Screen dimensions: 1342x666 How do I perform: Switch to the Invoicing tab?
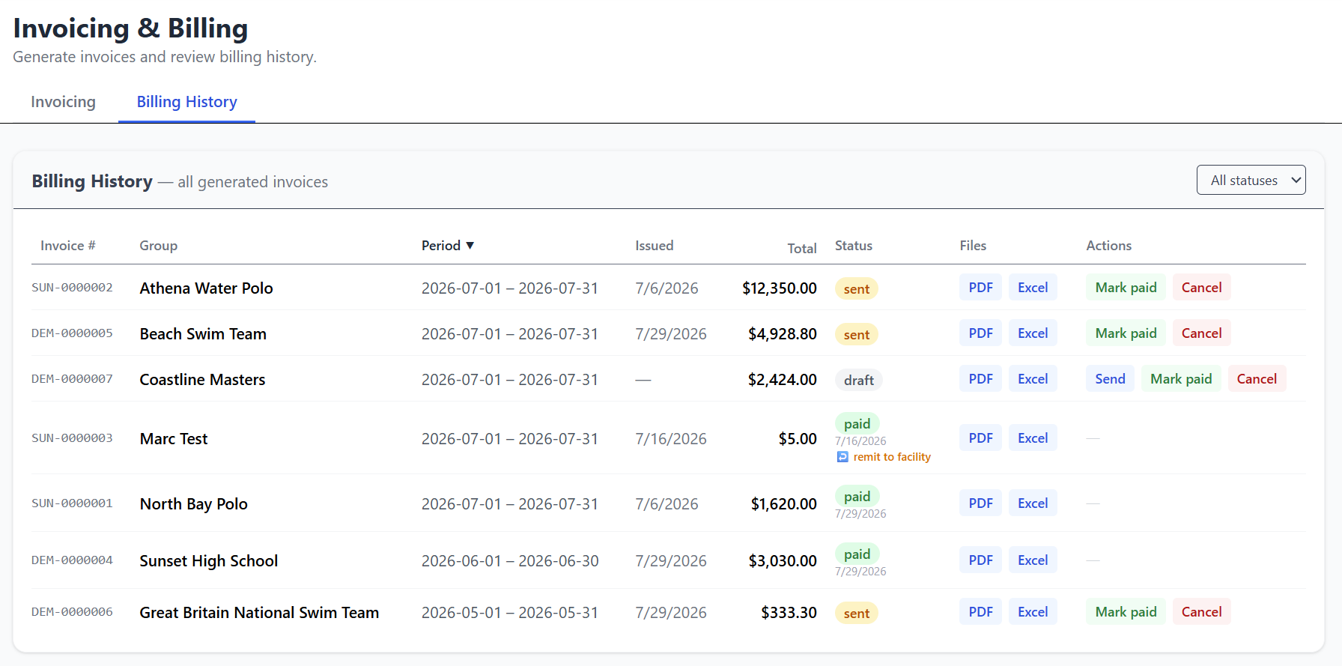pyautogui.click(x=63, y=102)
